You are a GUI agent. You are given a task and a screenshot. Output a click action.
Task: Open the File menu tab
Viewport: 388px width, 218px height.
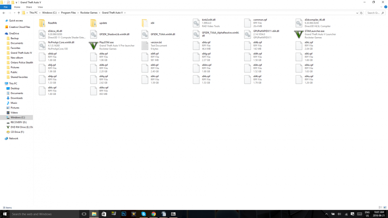point(5,7)
